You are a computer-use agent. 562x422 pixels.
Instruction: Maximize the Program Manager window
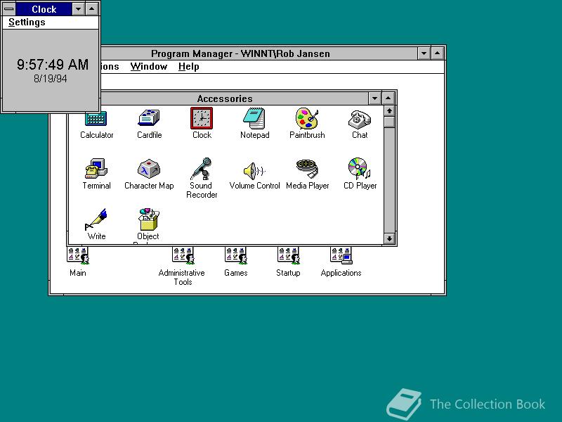click(x=438, y=53)
